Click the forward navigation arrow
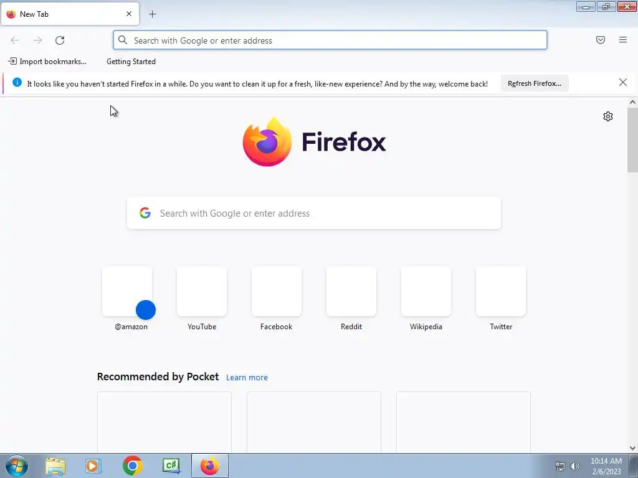 pyautogui.click(x=37, y=40)
